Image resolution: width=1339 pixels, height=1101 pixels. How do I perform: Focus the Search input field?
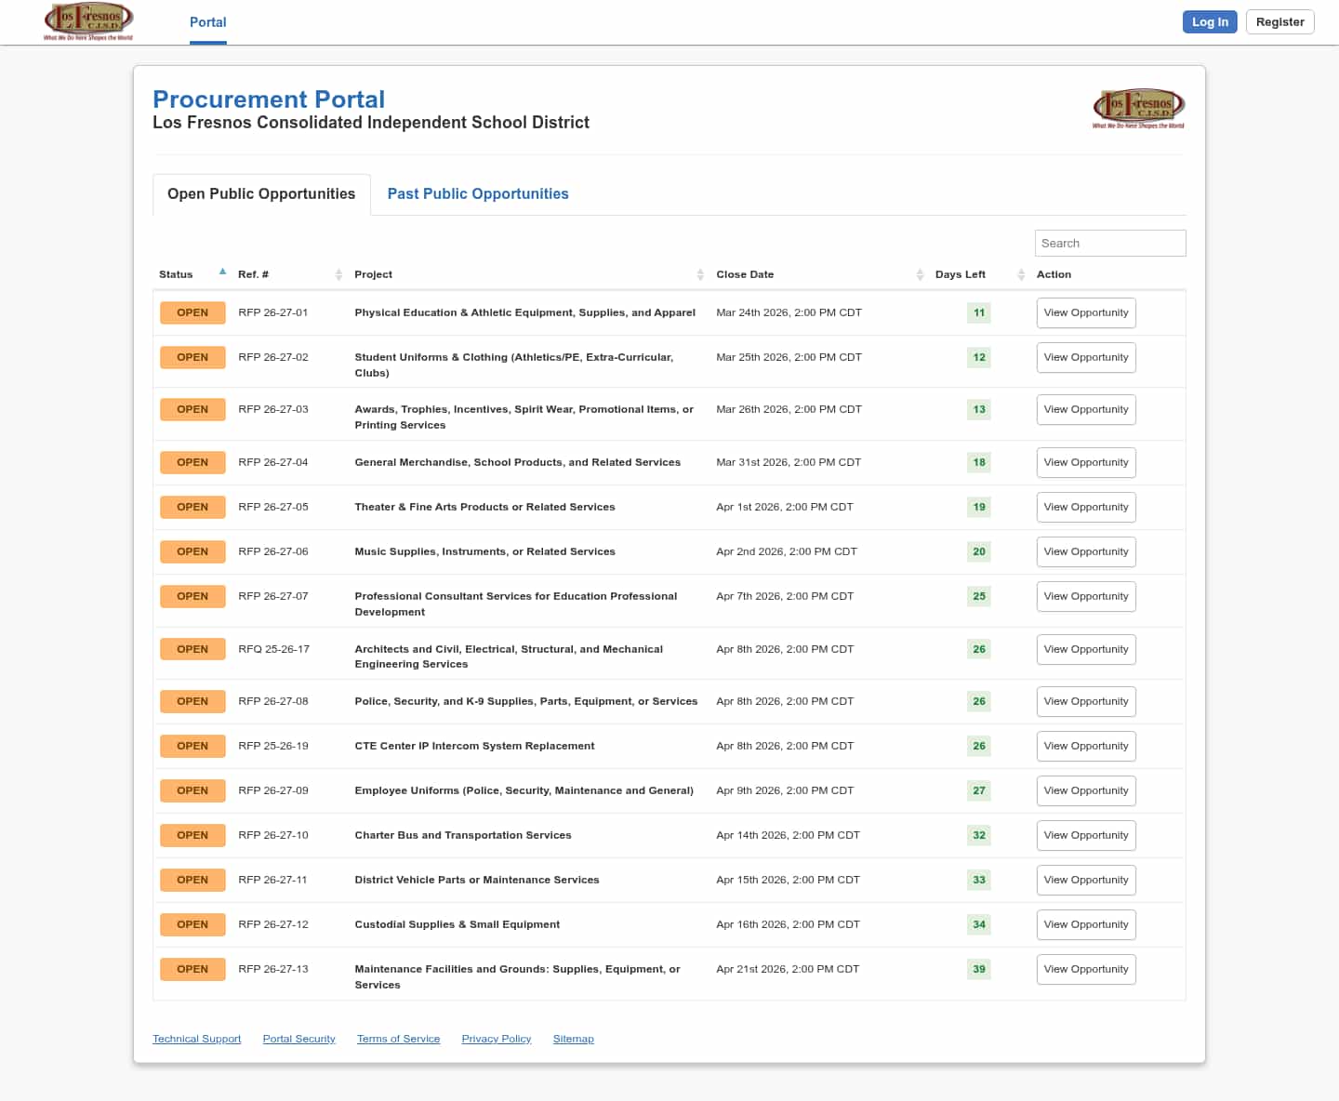click(x=1109, y=243)
